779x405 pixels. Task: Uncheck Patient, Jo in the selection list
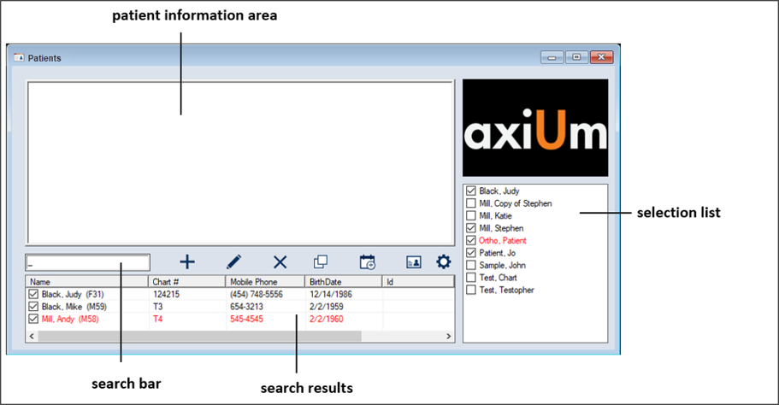coord(471,253)
